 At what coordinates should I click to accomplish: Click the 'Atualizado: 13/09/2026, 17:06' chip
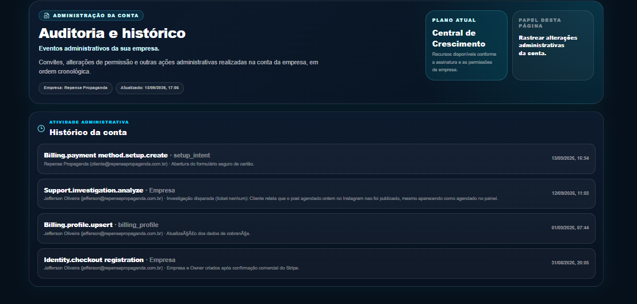click(149, 88)
